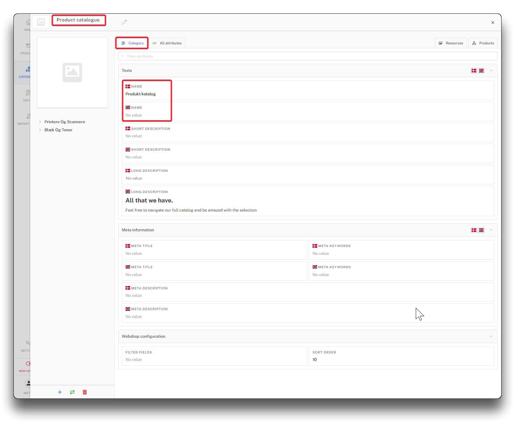This screenshot has width=515, height=423.
Task: Toggle Danish flag in Texts section
Action: (474, 71)
